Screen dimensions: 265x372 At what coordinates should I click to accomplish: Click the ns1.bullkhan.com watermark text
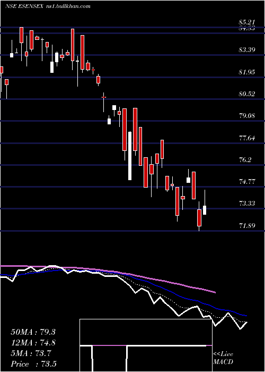point(68,6)
